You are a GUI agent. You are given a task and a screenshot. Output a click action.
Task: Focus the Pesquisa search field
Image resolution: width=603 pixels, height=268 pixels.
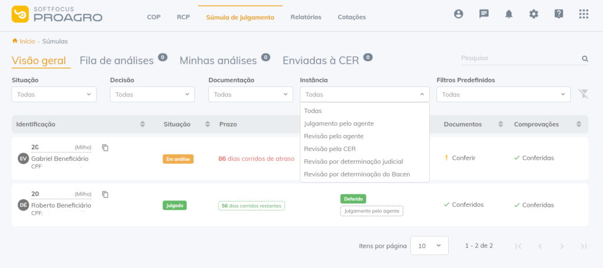click(521, 58)
